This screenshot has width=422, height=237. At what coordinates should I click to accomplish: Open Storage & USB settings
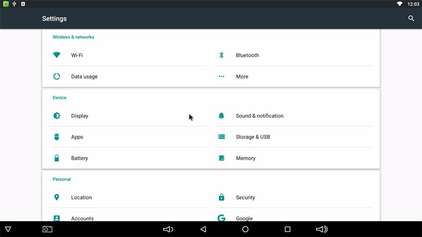pos(253,137)
